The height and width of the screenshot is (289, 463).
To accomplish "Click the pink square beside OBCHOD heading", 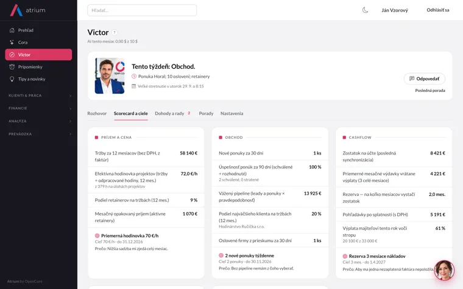I will pyautogui.click(x=221, y=138).
